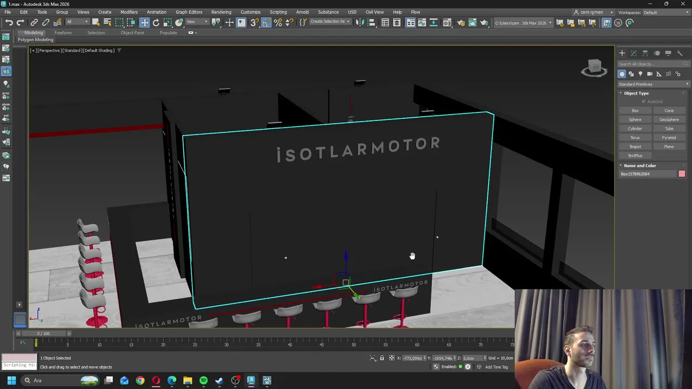The image size is (692, 389).
Task: Open the Scene Explorer toggle icon
Action: tap(385, 23)
